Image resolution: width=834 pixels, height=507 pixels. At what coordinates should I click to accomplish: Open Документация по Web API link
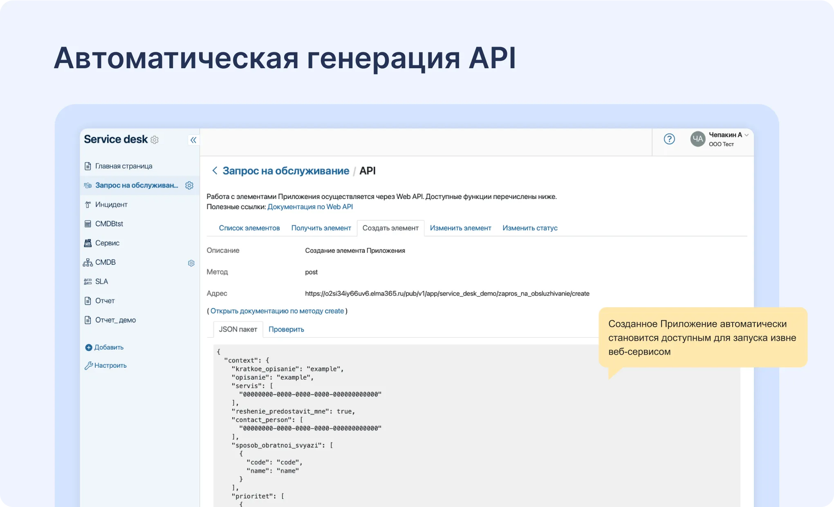[310, 207]
